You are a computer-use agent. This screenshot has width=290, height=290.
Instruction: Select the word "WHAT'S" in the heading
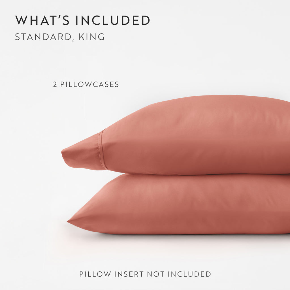click(x=42, y=20)
